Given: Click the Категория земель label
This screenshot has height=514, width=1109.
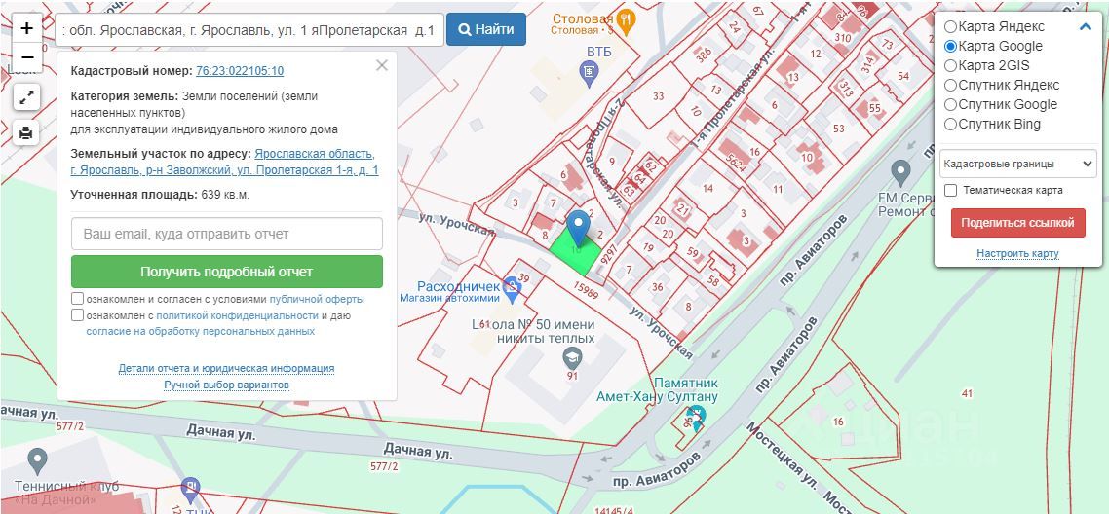Looking at the screenshot, I should click(125, 96).
